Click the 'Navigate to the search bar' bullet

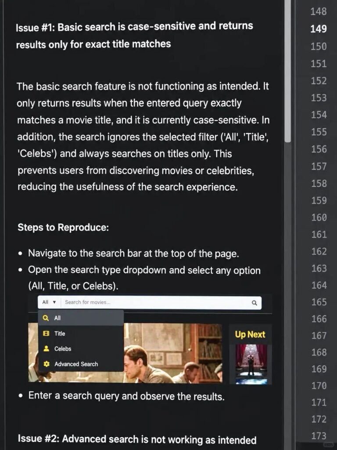click(133, 254)
